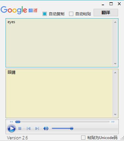Click the audio seek bar handle

click(18, 122)
